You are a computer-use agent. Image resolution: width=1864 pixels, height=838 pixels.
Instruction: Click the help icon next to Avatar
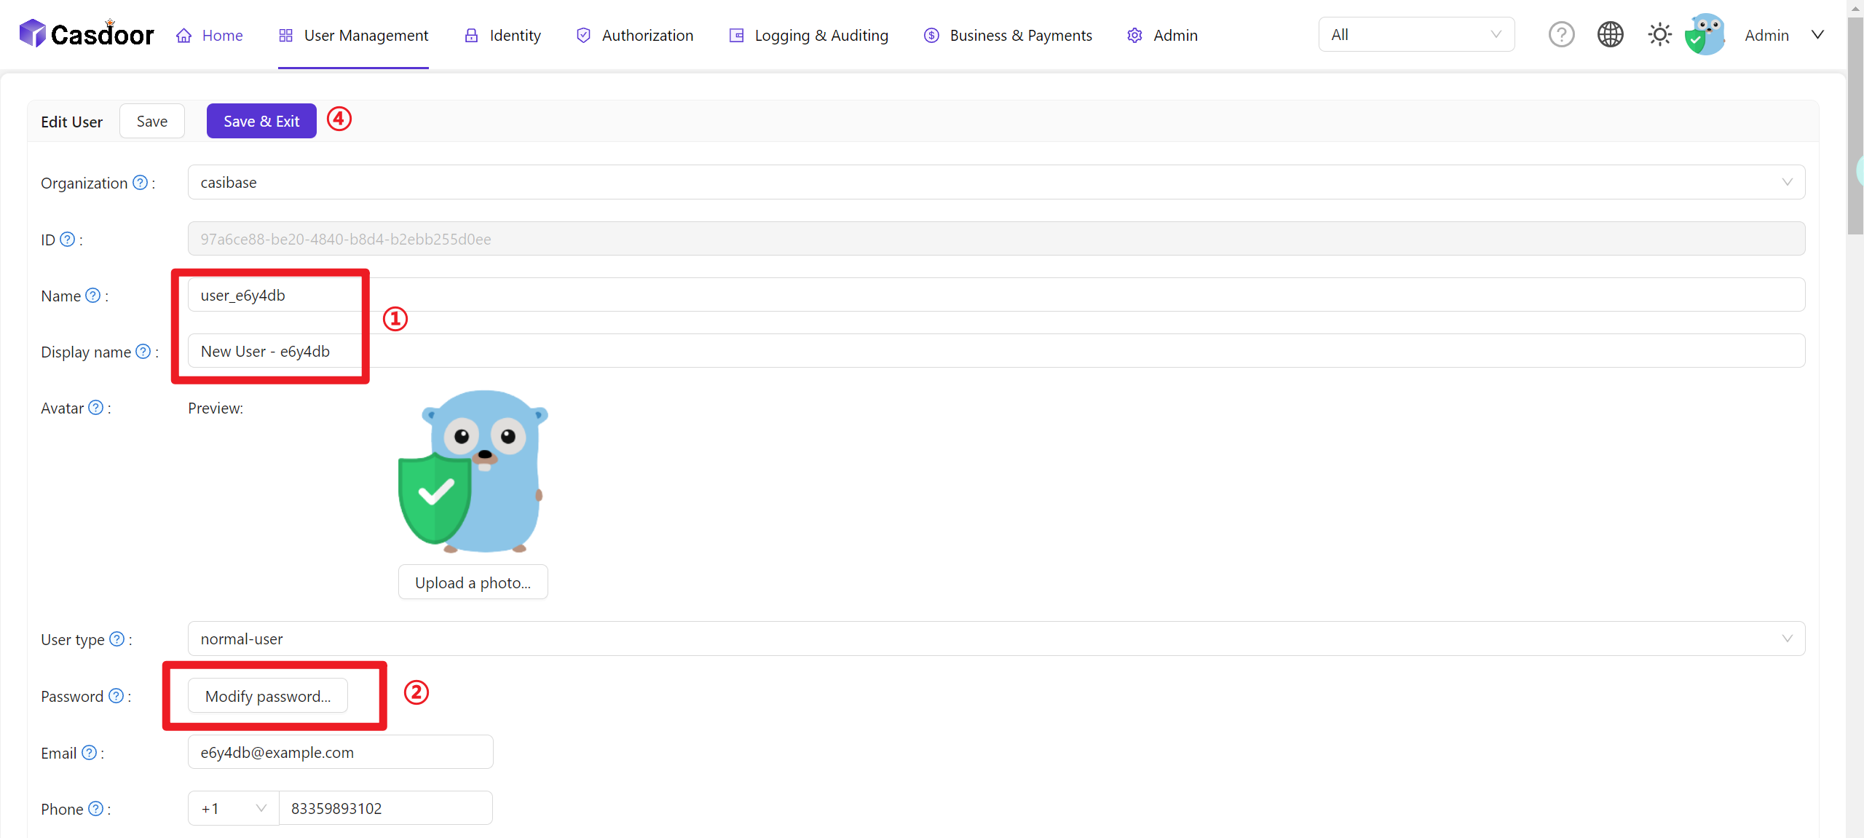[96, 408]
